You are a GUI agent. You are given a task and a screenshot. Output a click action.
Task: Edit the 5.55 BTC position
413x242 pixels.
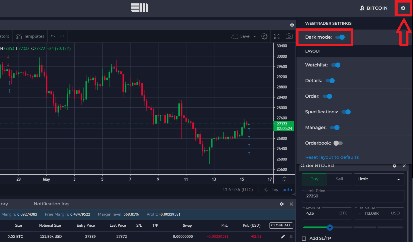283,237
